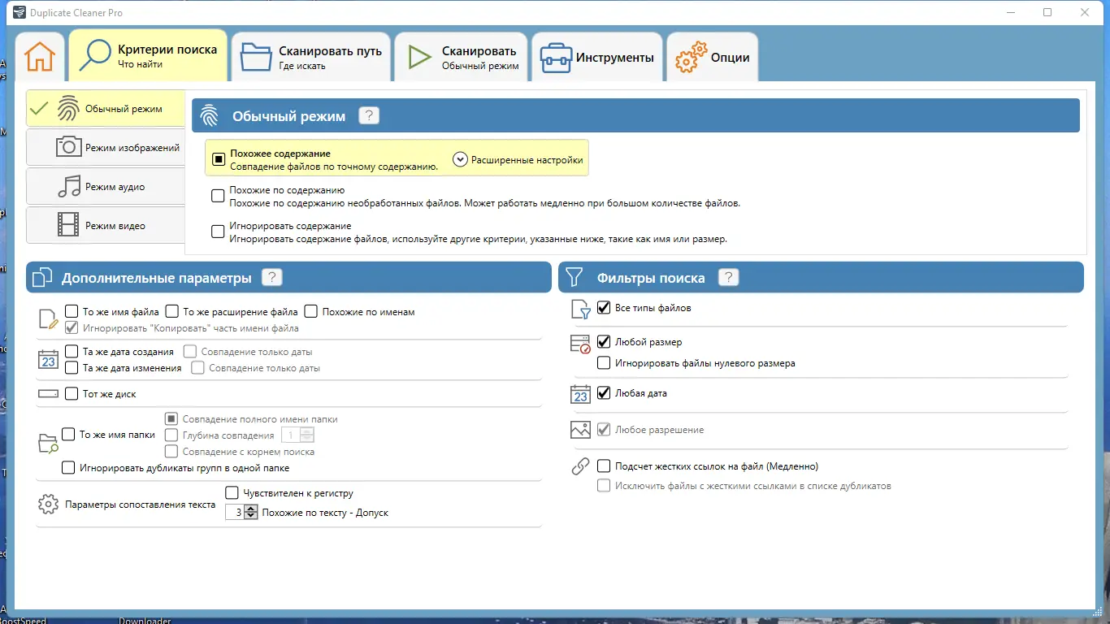Select Режим изображений mode

pos(106,148)
